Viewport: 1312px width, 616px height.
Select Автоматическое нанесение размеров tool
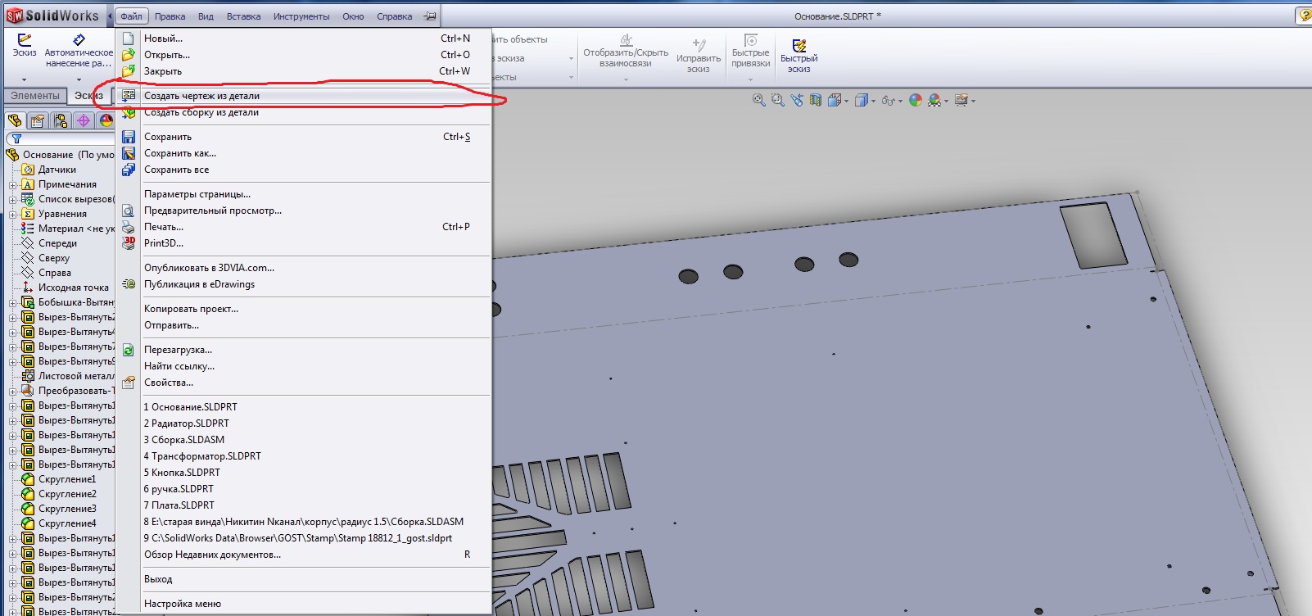pyautogui.click(x=79, y=51)
